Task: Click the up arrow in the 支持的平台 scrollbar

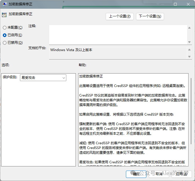Action: coord(189,49)
